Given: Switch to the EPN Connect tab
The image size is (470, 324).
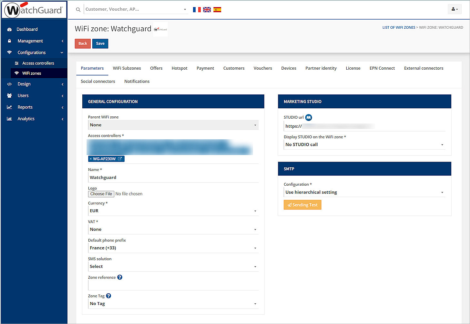Looking at the screenshot, I should [x=382, y=68].
